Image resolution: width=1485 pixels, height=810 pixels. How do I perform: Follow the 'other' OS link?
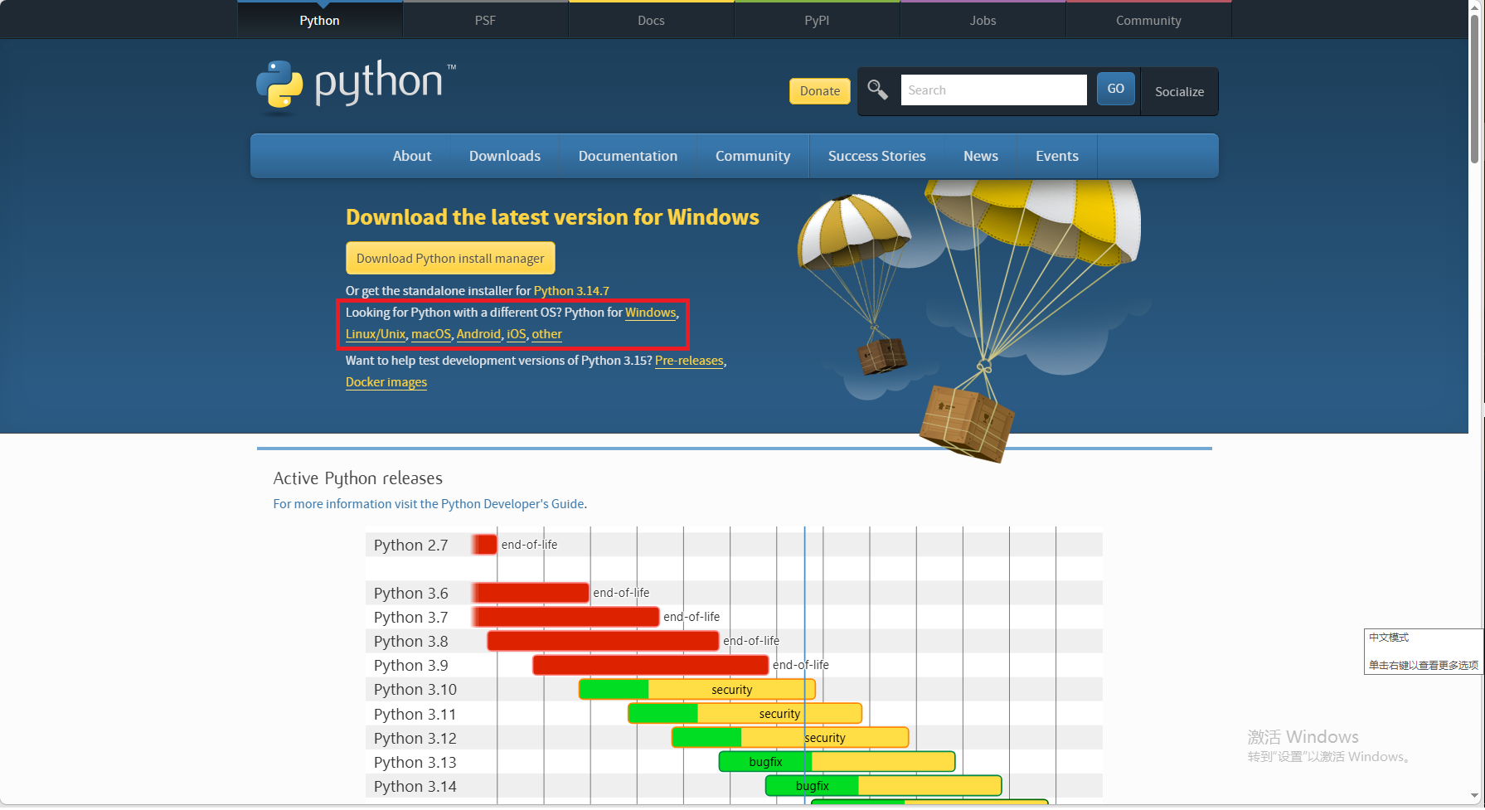tap(546, 334)
